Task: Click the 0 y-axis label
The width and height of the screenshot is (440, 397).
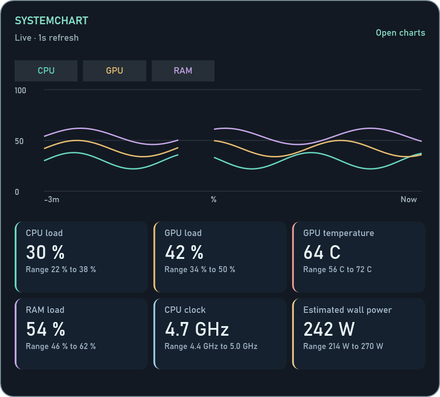Action: 17,192
